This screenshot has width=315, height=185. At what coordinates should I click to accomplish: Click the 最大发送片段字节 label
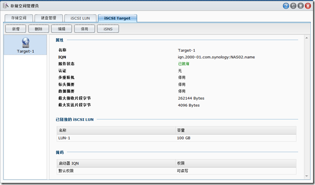[x=74, y=105]
